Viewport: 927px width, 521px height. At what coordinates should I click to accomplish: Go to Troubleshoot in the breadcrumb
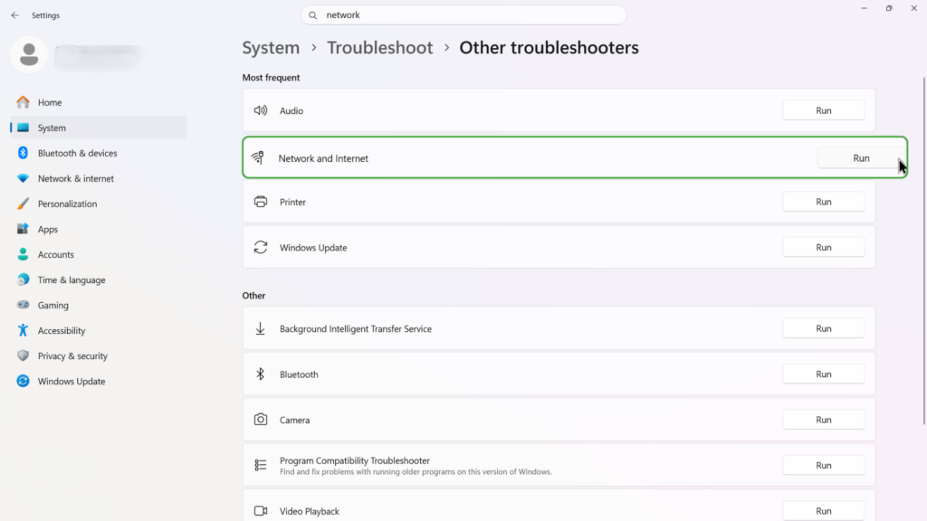tap(380, 48)
